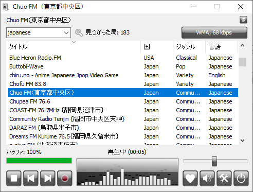Add station to favorites with heart icon
This screenshot has height=192, width=253.
190,178
